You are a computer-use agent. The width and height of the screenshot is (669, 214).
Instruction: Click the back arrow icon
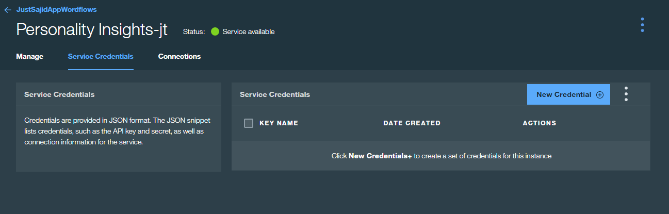(x=7, y=10)
